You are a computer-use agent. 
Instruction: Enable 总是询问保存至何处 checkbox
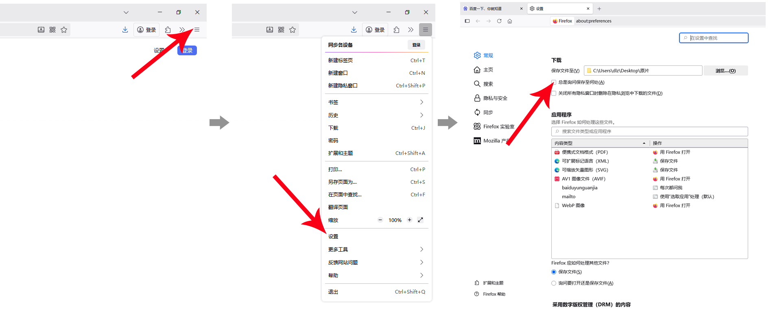(554, 82)
